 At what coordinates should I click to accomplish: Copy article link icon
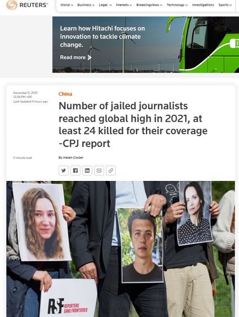coord(111,170)
